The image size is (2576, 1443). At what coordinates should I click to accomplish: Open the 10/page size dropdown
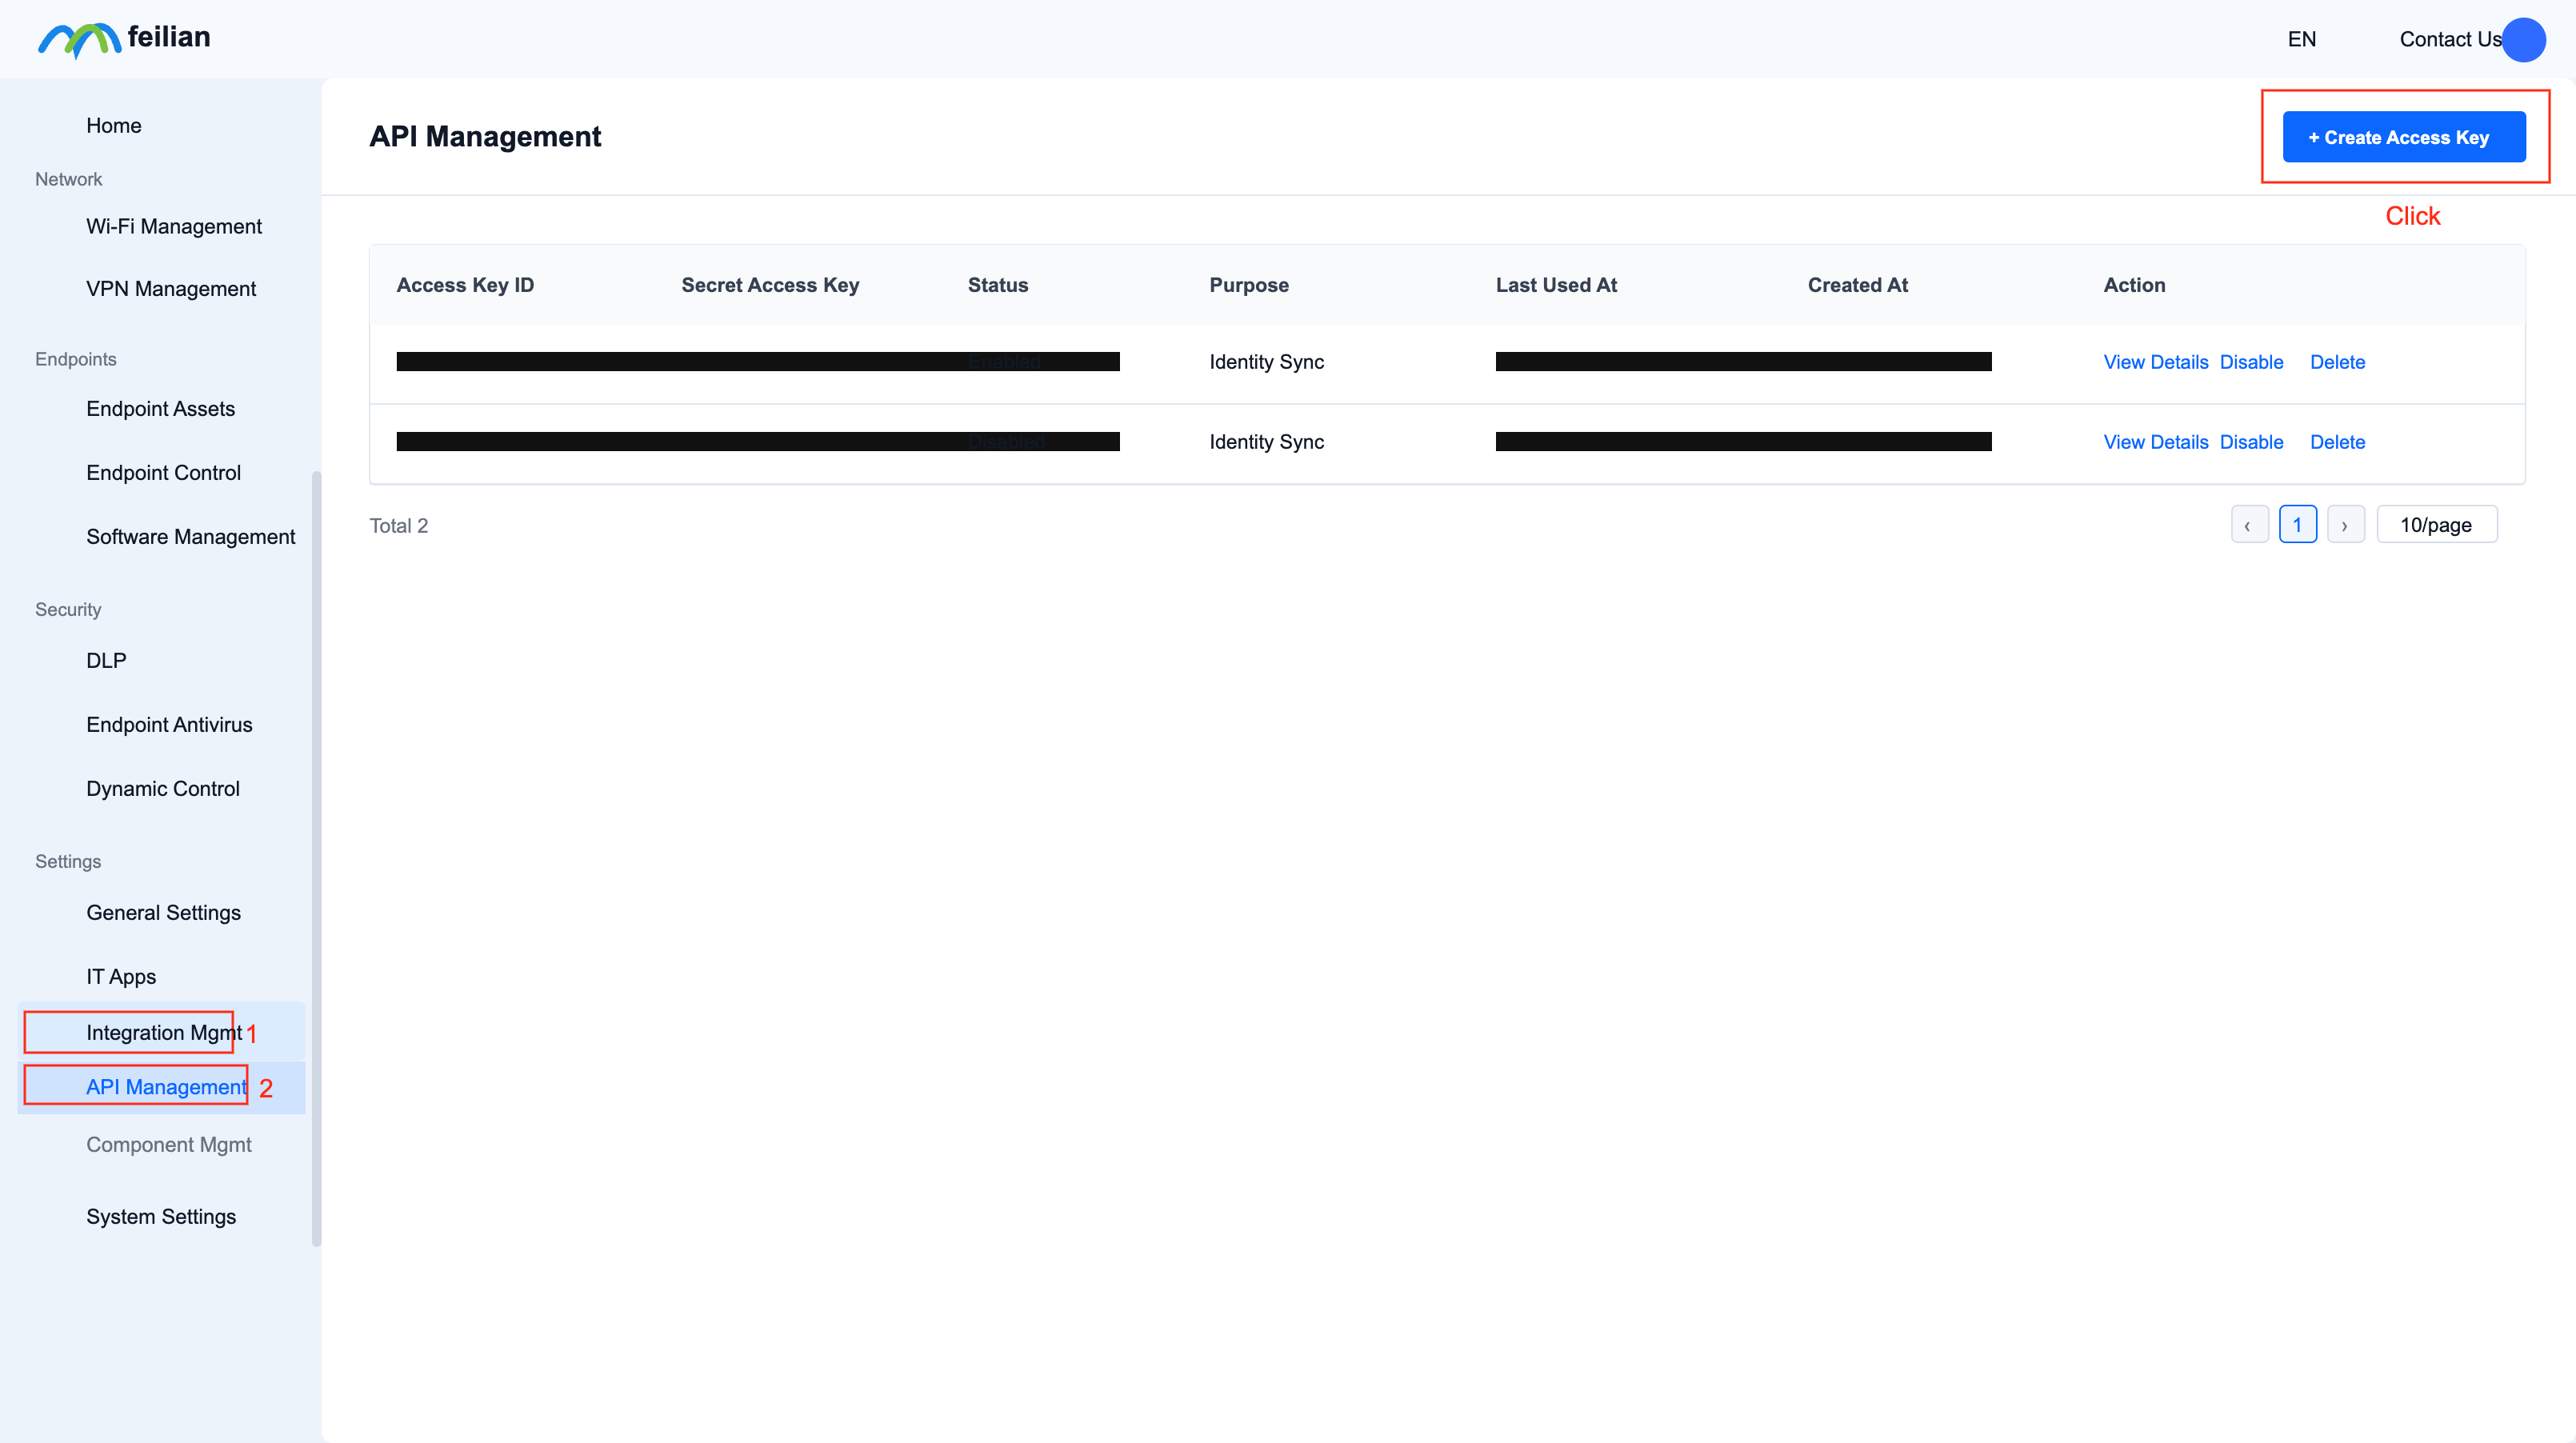[2436, 525]
